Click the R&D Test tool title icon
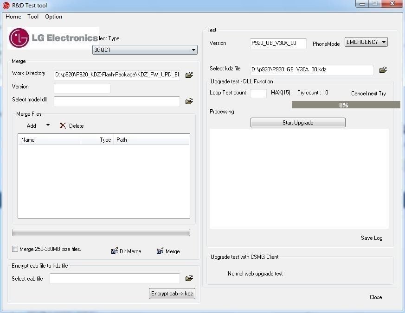Viewport: 405px width, 313px height. 6,5
